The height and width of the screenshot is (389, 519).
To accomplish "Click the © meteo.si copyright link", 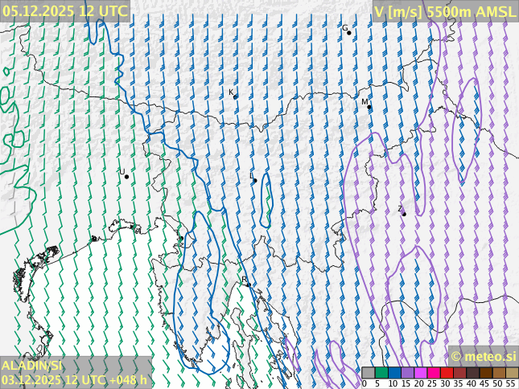I will pos(483,356).
